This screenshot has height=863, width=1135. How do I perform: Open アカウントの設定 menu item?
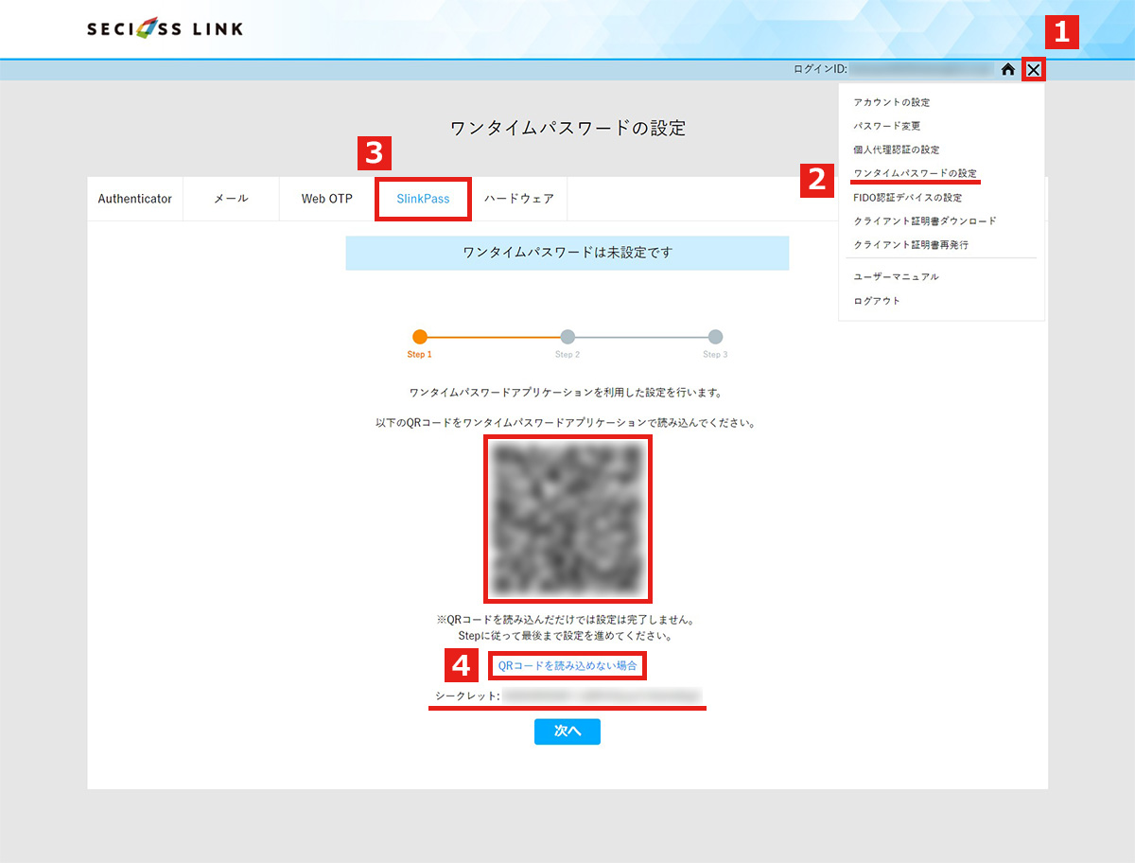point(892,102)
